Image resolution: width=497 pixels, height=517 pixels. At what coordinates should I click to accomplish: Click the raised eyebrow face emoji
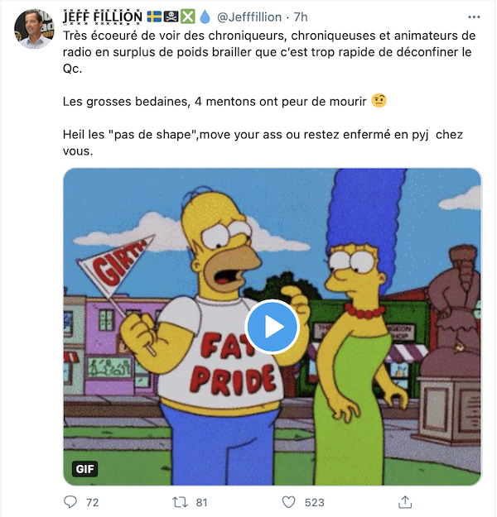379,101
